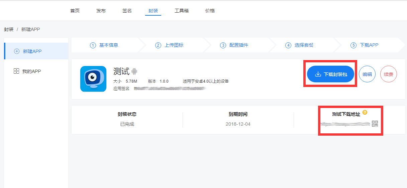Click the QR code icon
The width and height of the screenshot is (407, 188).
(x=375, y=124)
